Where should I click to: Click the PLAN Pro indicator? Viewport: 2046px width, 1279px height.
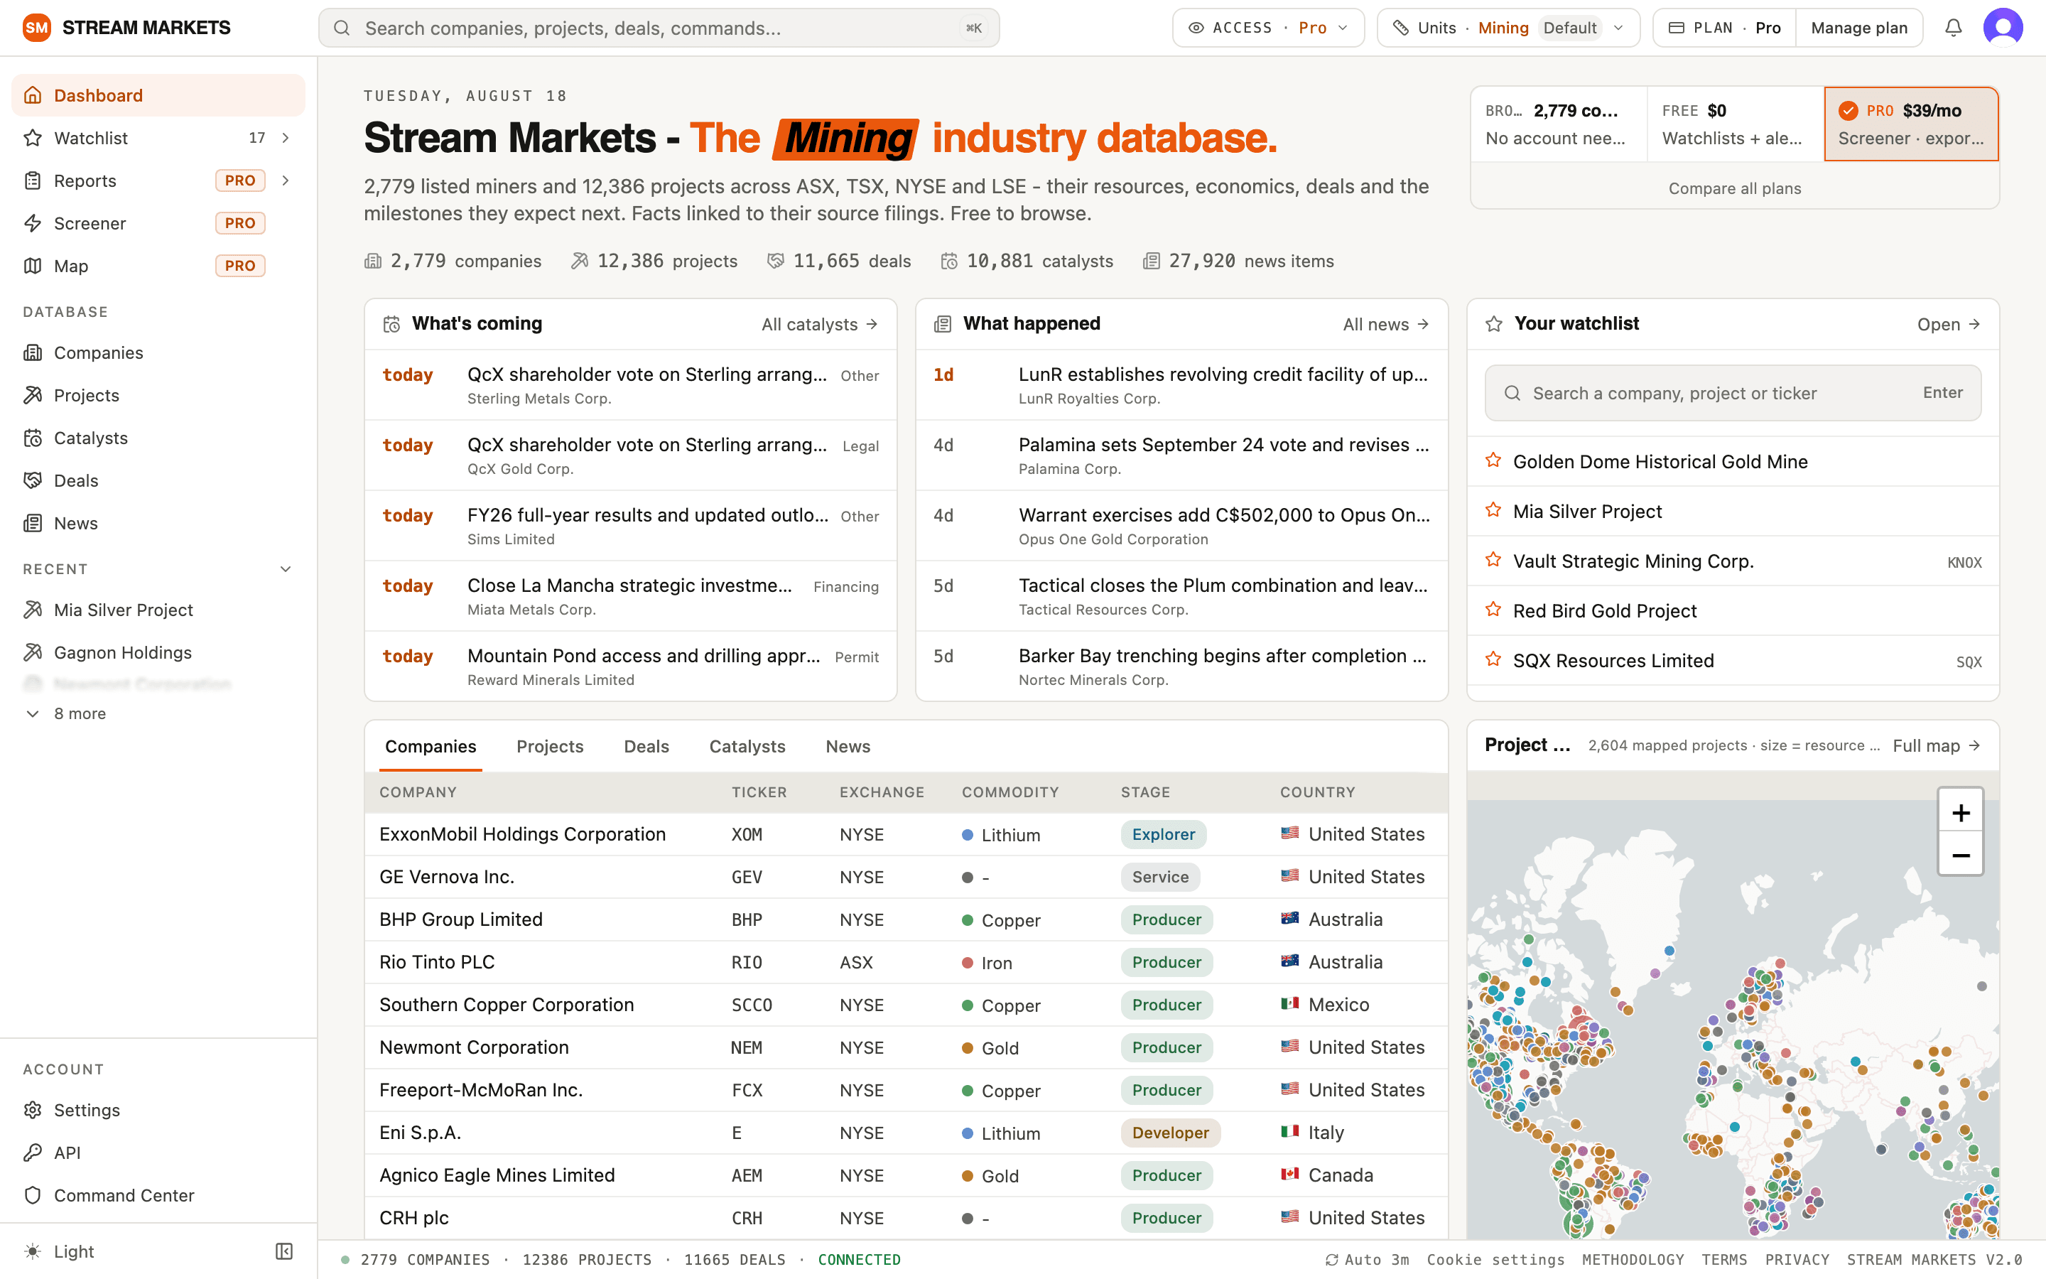(1724, 28)
